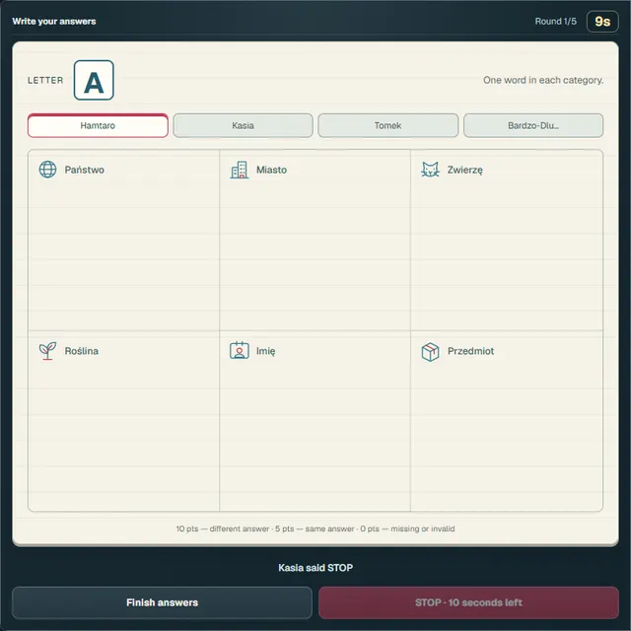Click the scoring rules text line
The image size is (631, 631).
tap(315, 528)
